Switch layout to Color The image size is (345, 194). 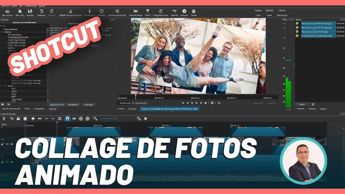point(258,15)
